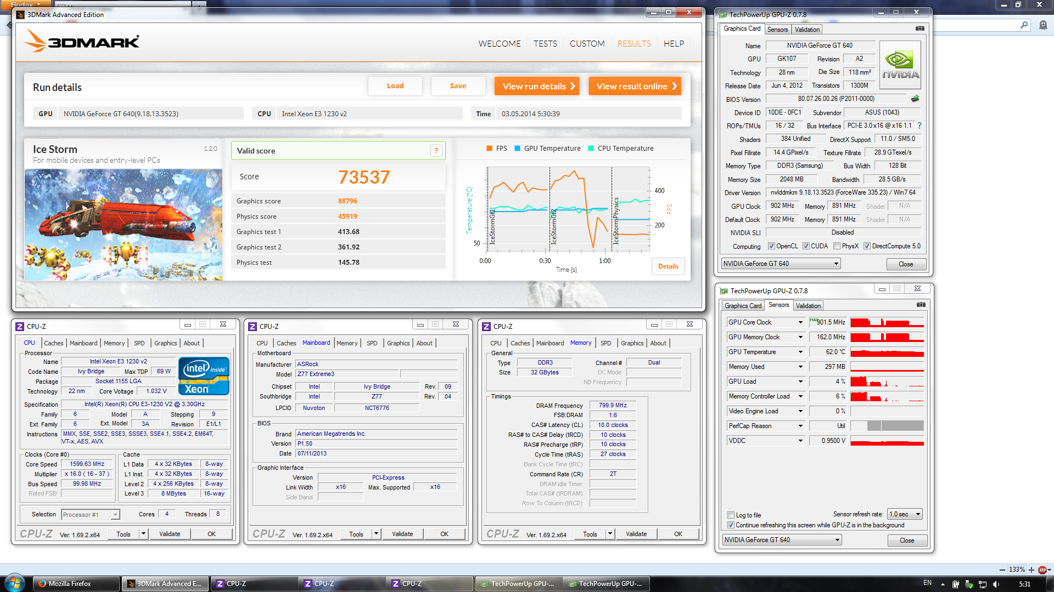Click the Ice Storm benchmark thumbnail
The image size is (1054, 592).
123,225
